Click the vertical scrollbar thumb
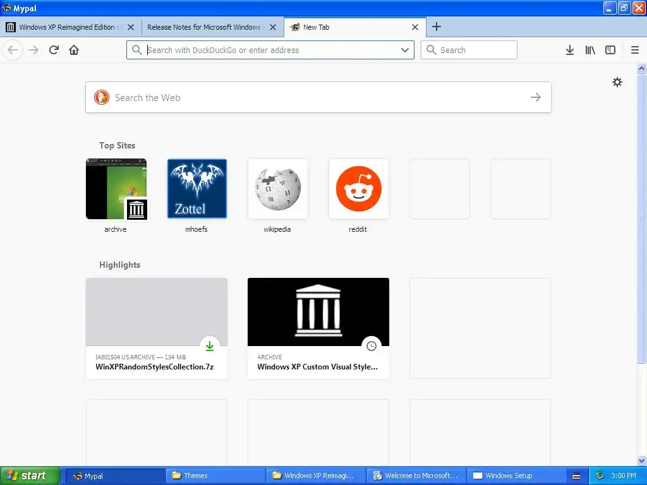This screenshot has width=647, height=485. 641,219
